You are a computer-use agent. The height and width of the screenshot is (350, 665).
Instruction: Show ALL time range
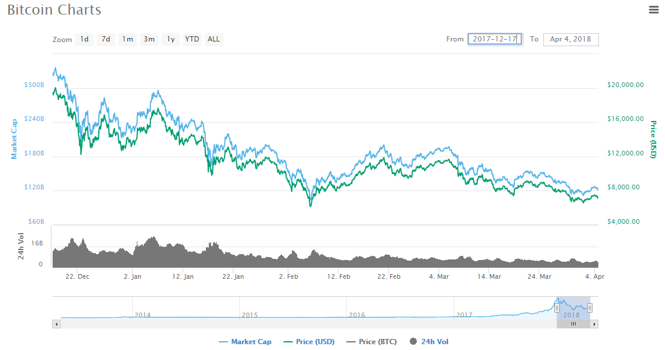click(x=213, y=39)
